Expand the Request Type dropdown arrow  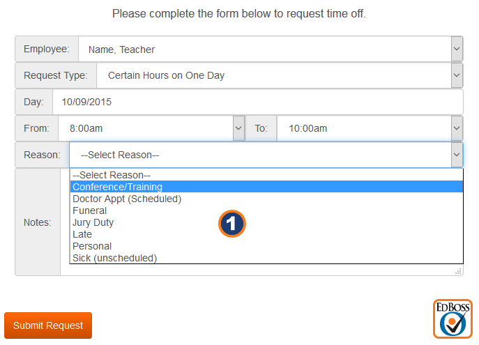[x=457, y=75]
